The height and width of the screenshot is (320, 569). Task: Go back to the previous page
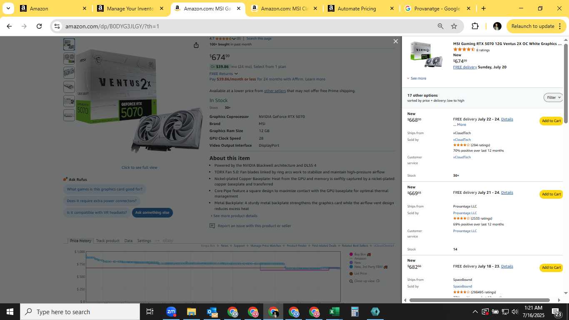pos(9,26)
